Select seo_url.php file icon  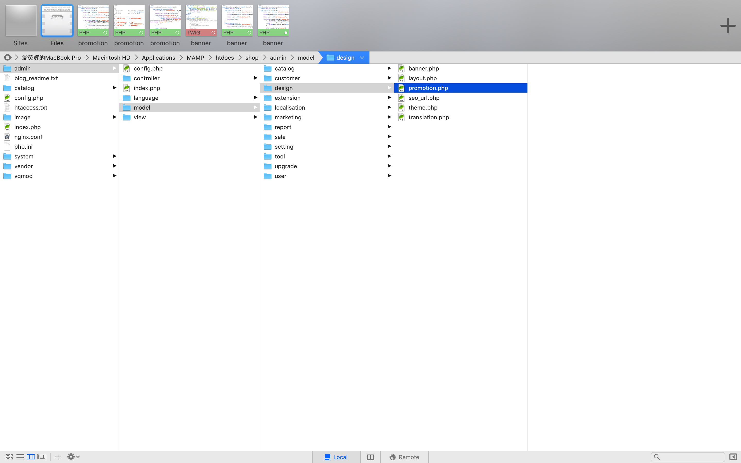click(x=401, y=98)
